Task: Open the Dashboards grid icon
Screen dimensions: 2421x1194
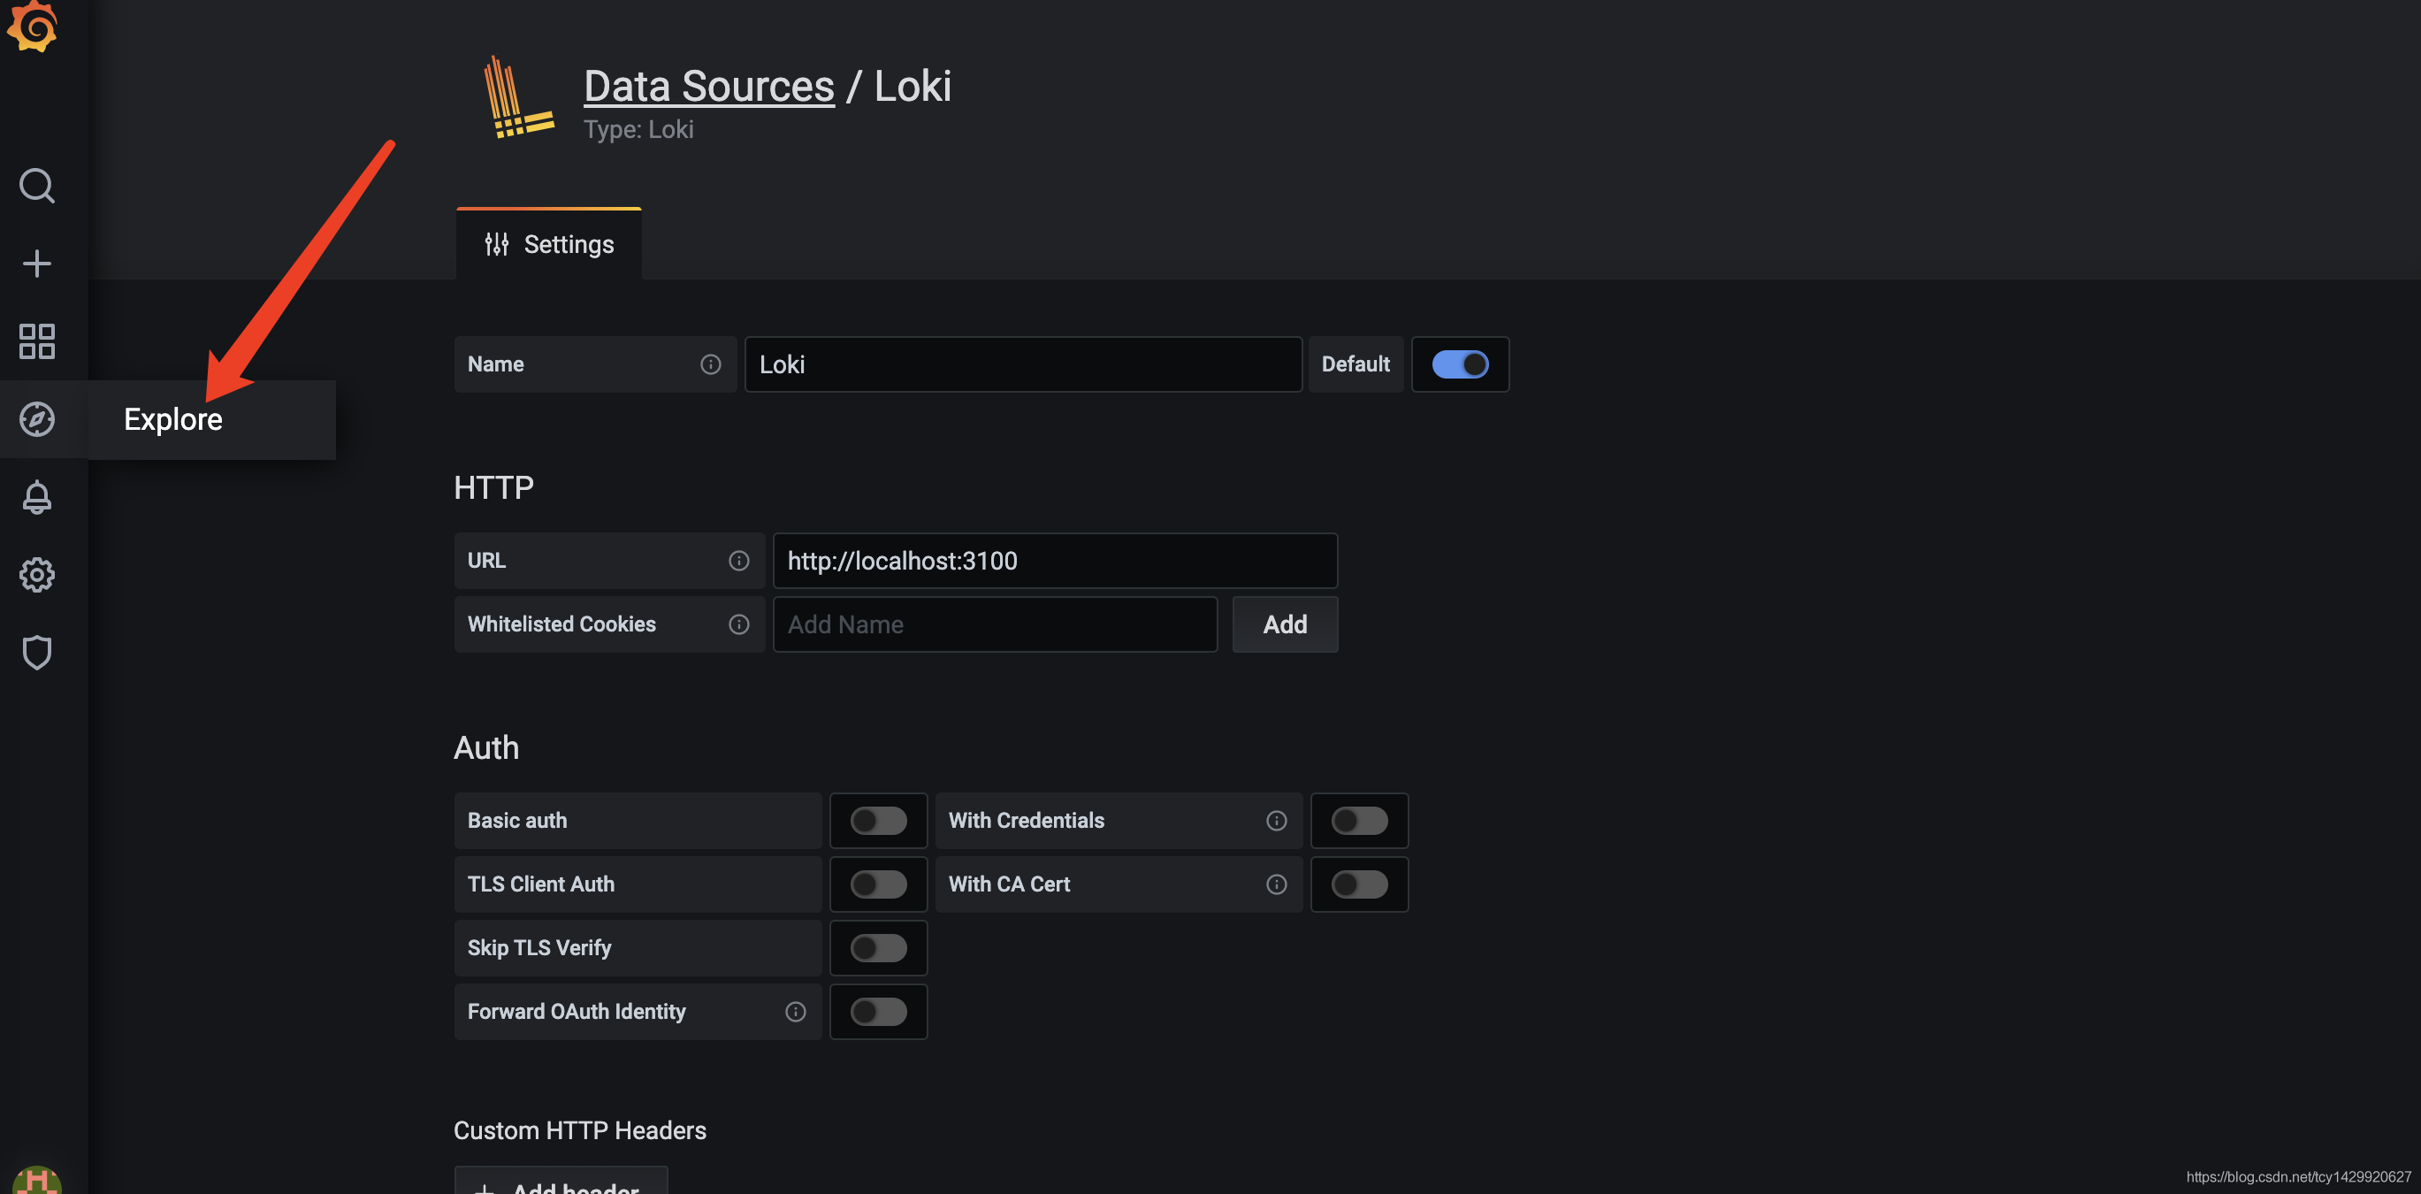Action: pyautogui.click(x=36, y=341)
